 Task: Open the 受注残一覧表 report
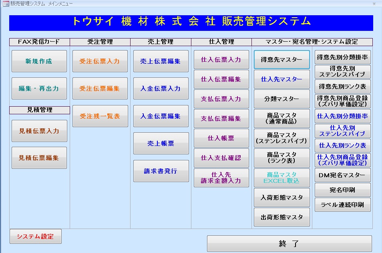click(100, 116)
